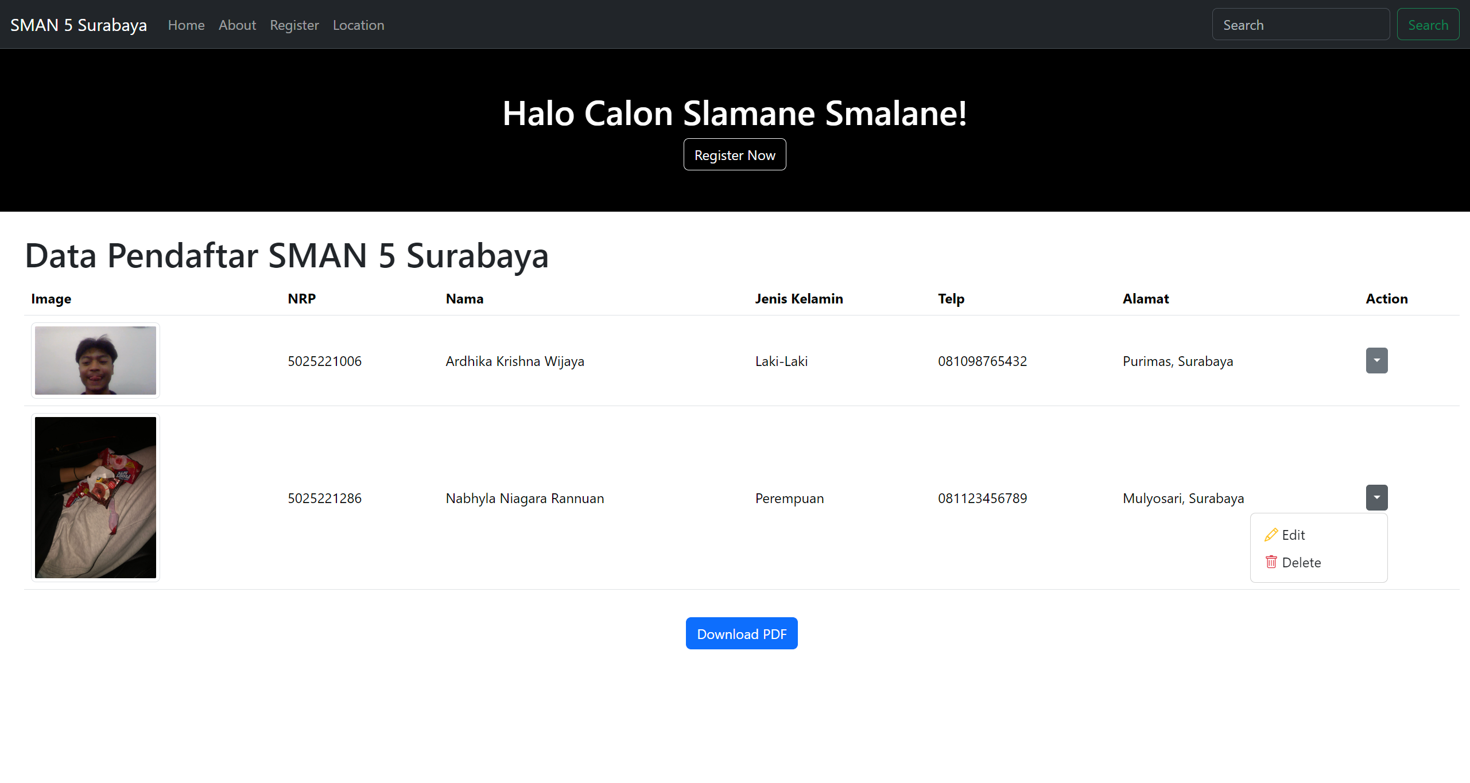Click the Alamat column header
Image resolution: width=1470 pixels, height=783 pixels.
click(x=1146, y=298)
